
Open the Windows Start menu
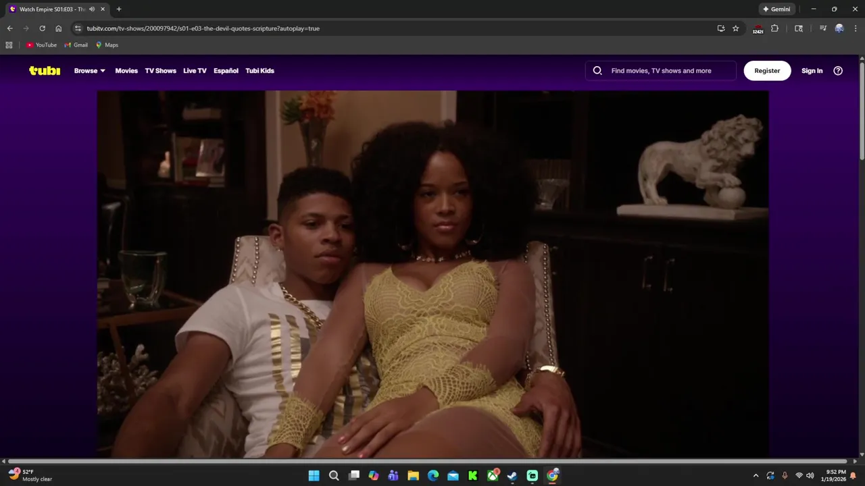pos(314,476)
